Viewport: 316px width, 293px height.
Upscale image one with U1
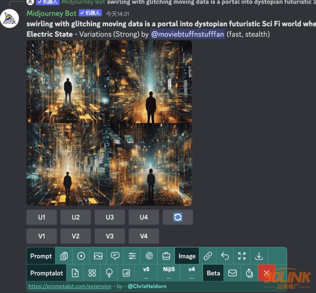(42, 217)
